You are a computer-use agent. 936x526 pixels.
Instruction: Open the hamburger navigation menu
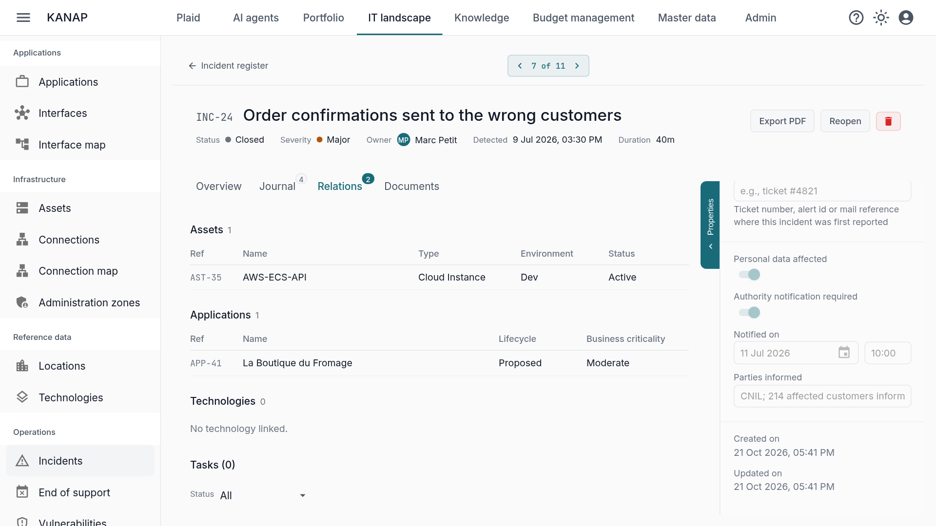23,18
